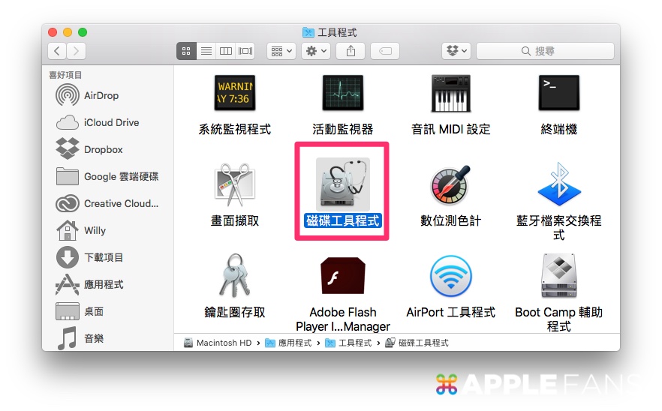Screen dimensions: 662x411
Task: Click the Share toolbar button
Action: pos(351,51)
